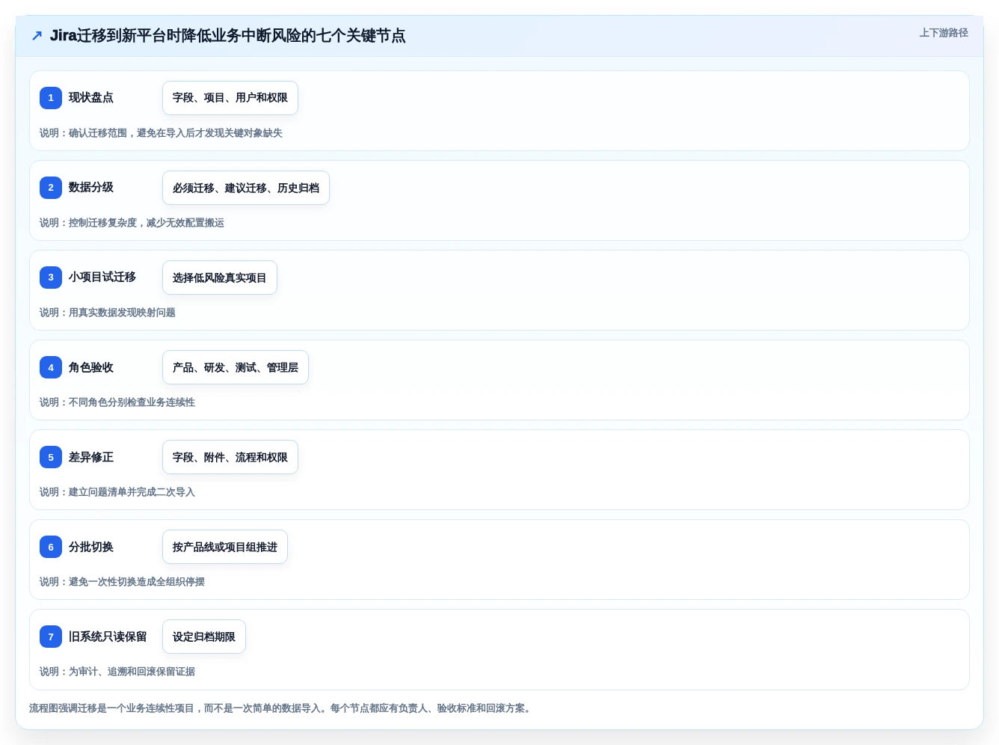The height and width of the screenshot is (745, 999).
Task: Select the step 1 number badge
Action: pyautogui.click(x=51, y=98)
